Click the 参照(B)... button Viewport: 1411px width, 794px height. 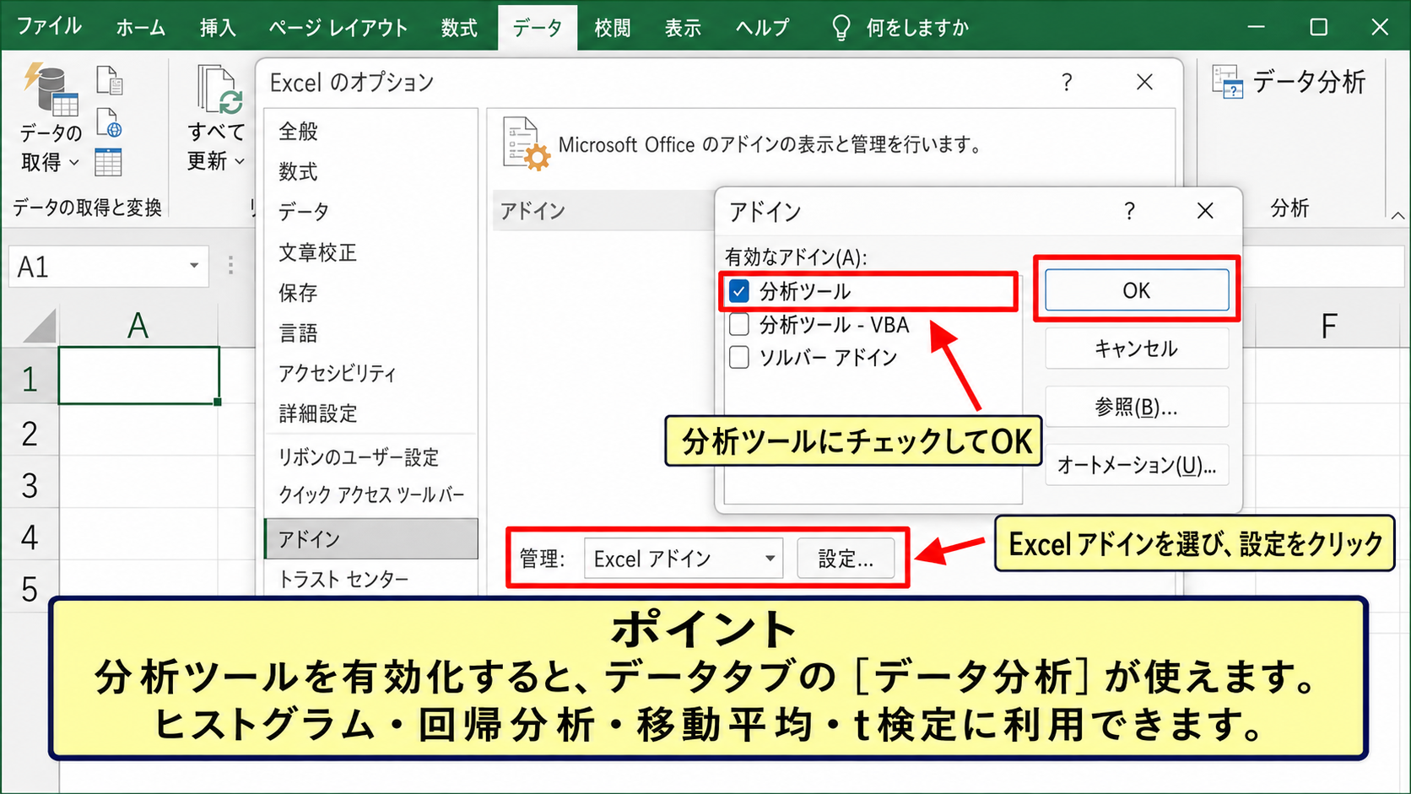pos(1137,408)
